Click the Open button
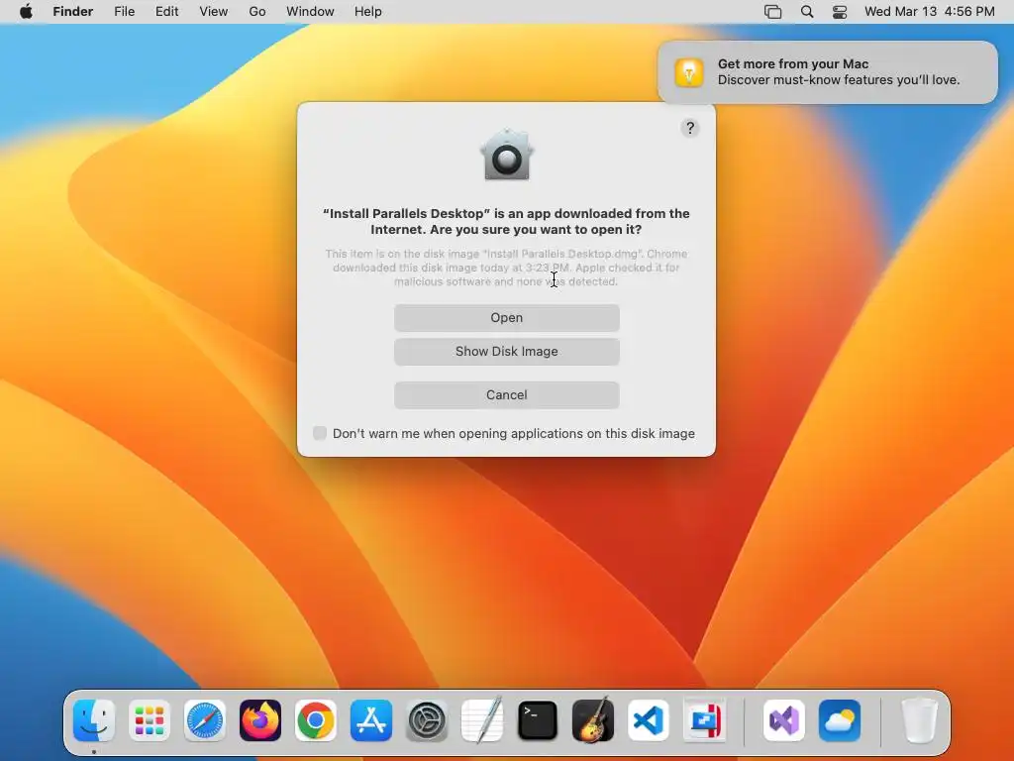 coord(506,318)
